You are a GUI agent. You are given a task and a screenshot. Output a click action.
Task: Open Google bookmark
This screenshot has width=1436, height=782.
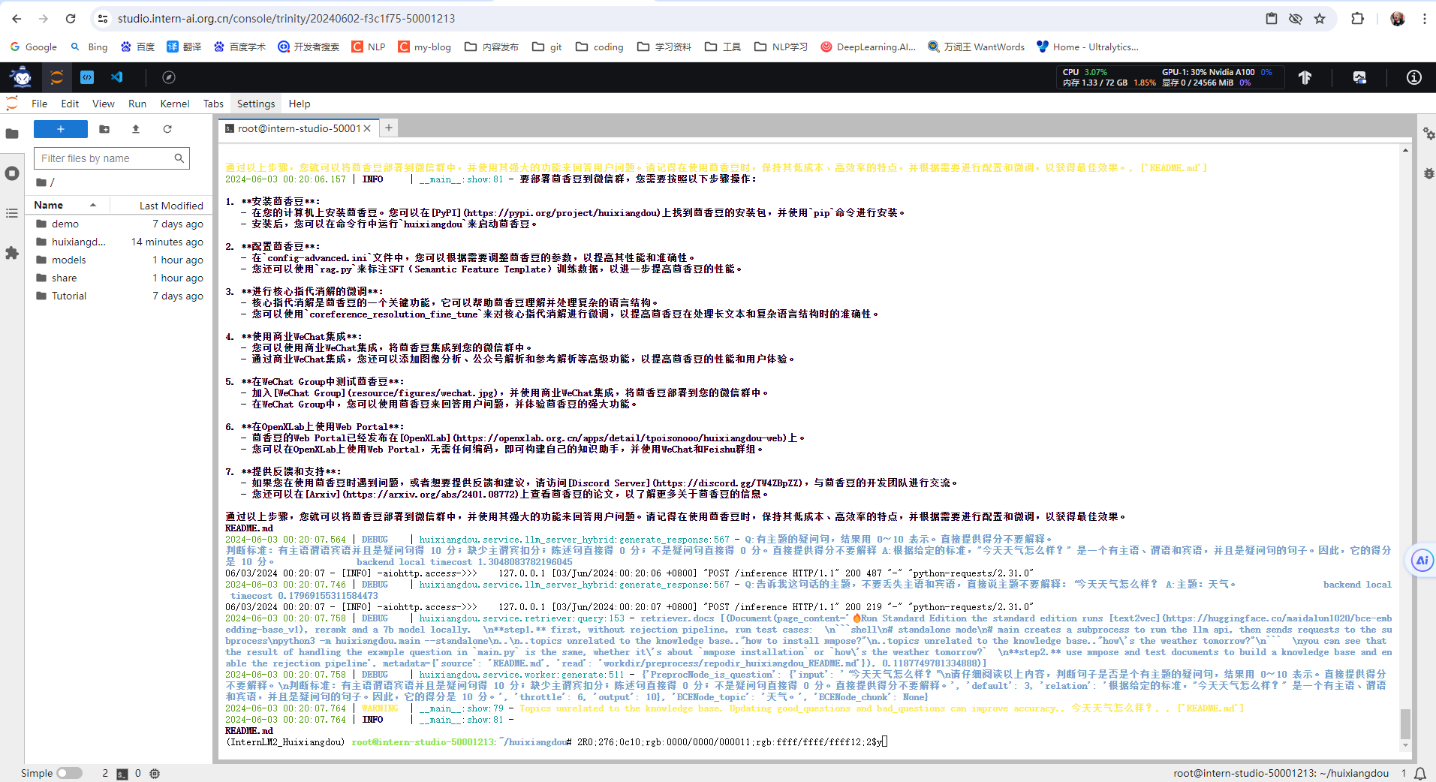(x=34, y=47)
